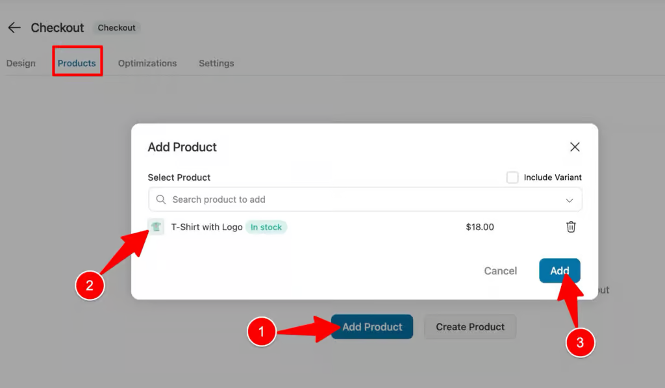Click the magnifier icon in search field

(160, 200)
